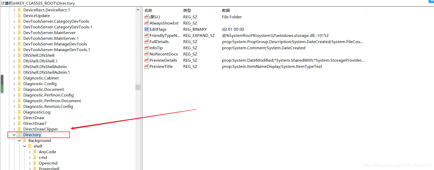Click the 'File Folder' data cell
This screenshot has width=434, height=170.
(x=232, y=17)
